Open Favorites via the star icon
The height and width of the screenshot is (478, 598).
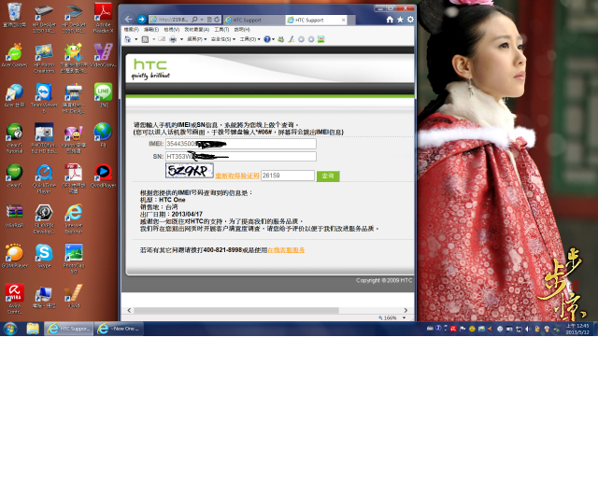pos(400,20)
